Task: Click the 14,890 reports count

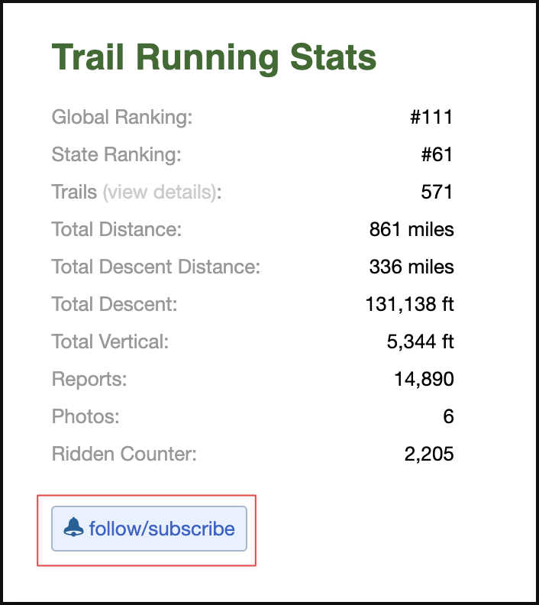Action: click(x=424, y=379)
